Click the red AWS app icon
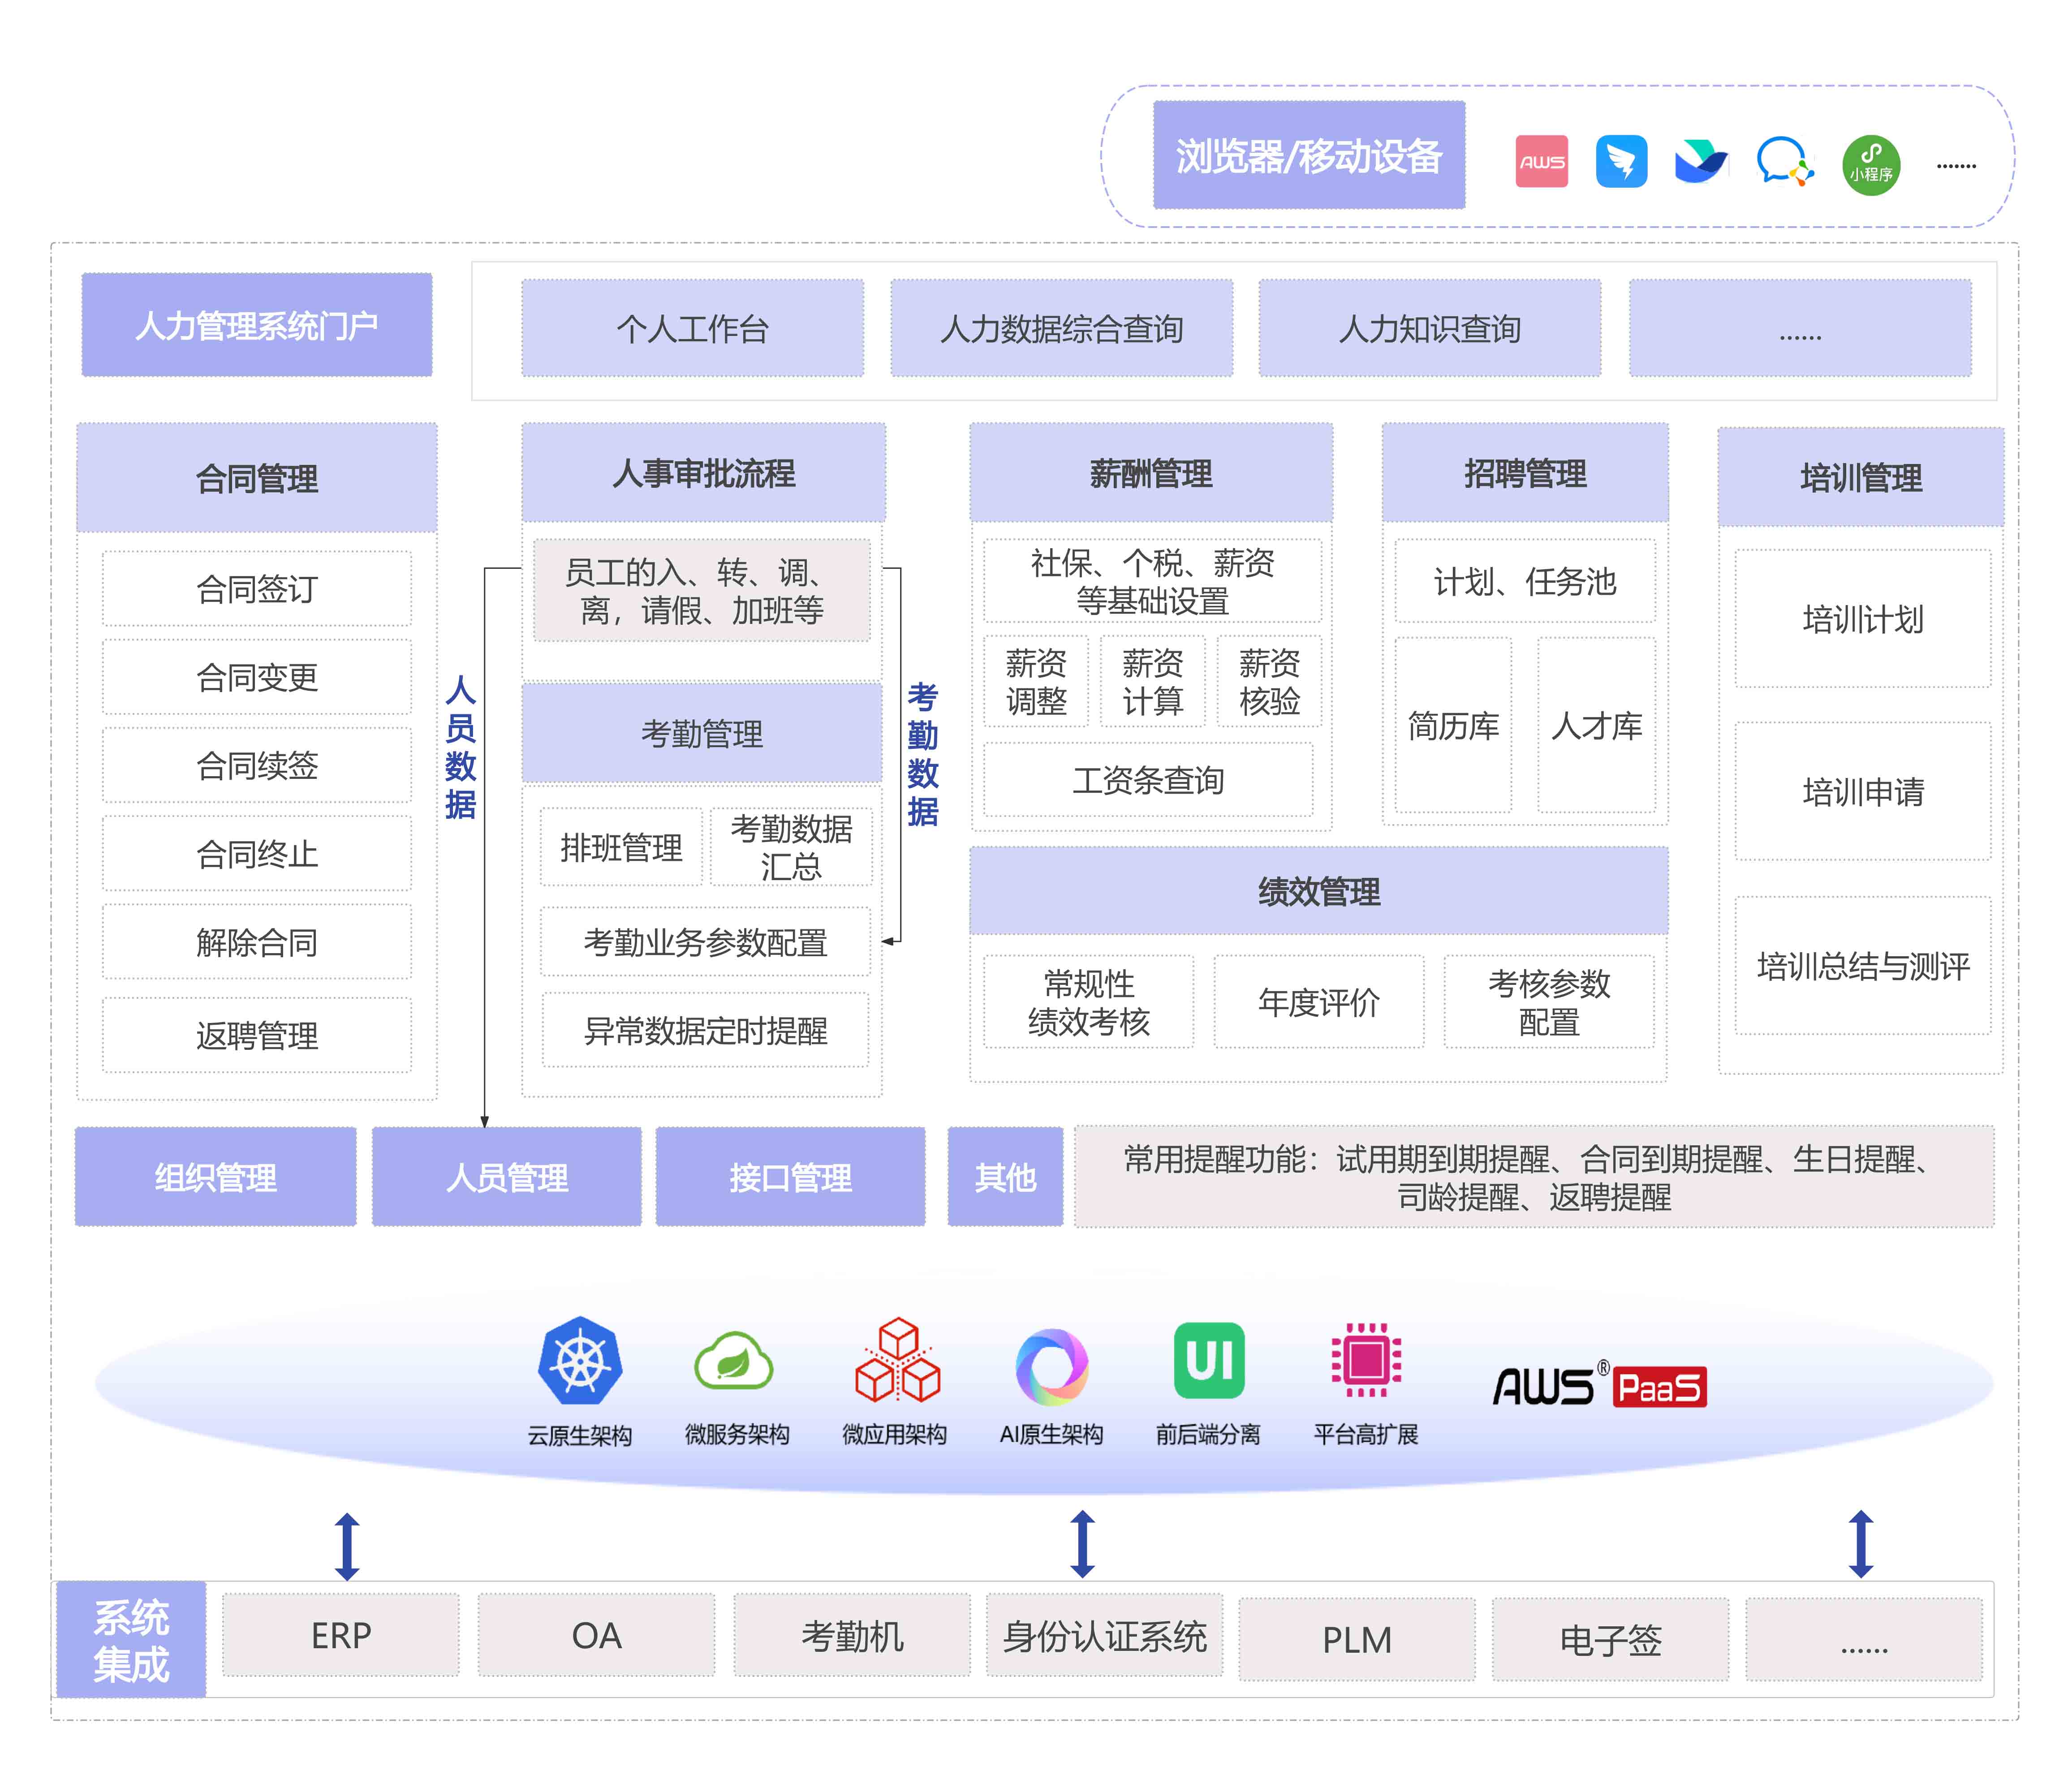The width and height of the screenshot is (2072, 1779). pos(1541,162)
